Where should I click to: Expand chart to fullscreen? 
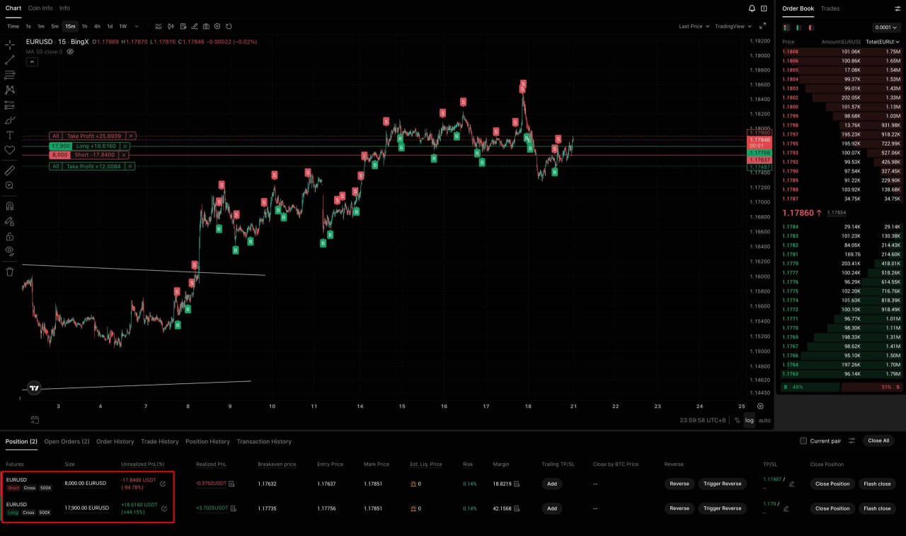click(x=764, y=8)
